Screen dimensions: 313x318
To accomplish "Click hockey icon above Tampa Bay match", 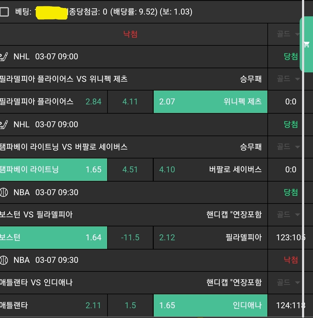I will pos(4,125).
